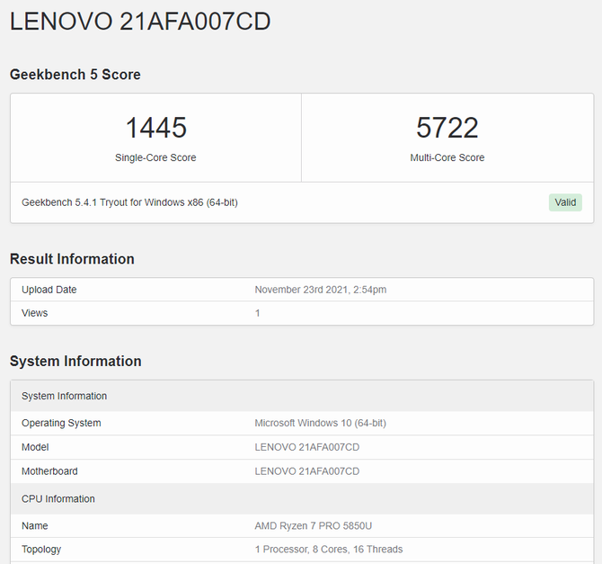Click the topology value with 8 Cores

328,549
